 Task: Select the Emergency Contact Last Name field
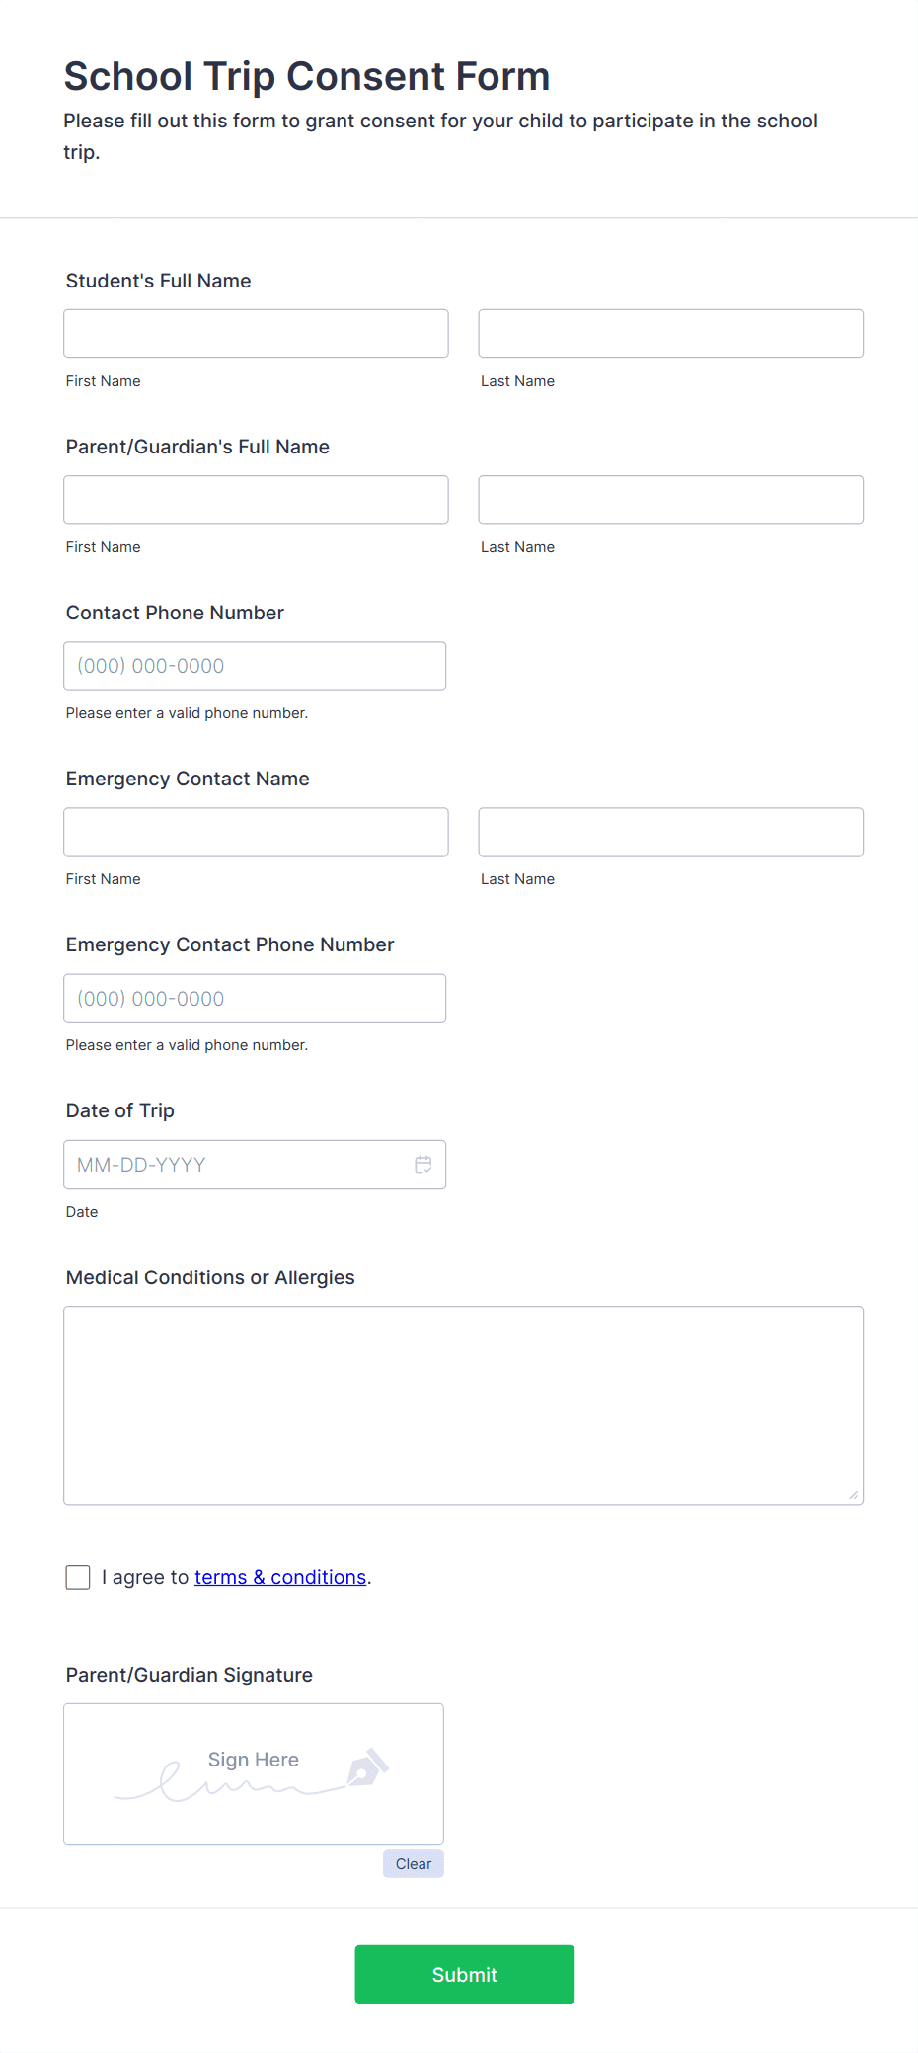coord(670,831)
